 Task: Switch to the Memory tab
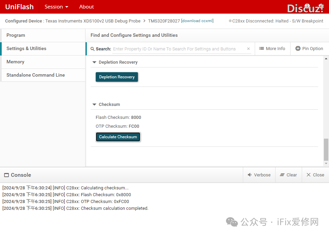[15, 62]
